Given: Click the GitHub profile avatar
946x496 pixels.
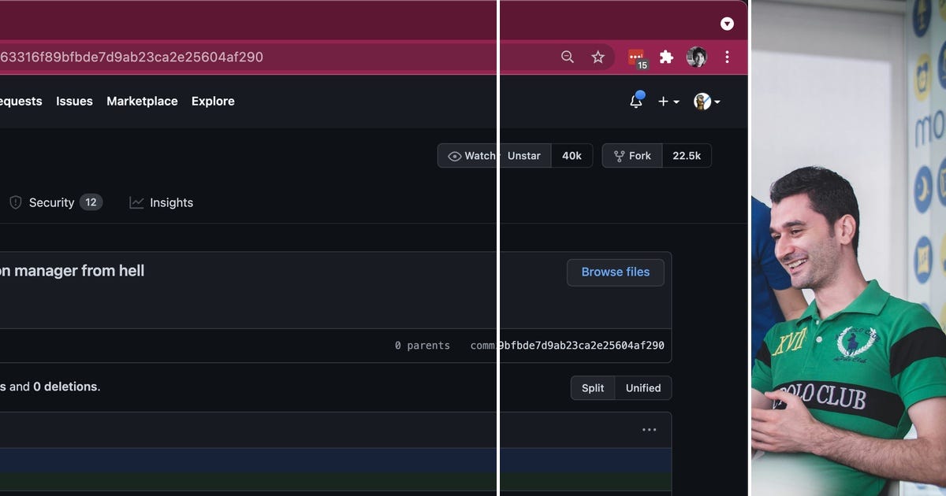Looking at the screenshot, I should pyautogui.click(x=702, y=101).
